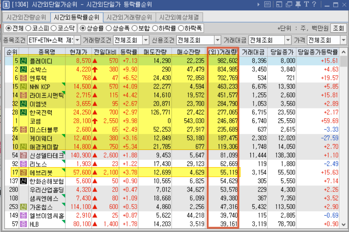This screenshot has width=349, height=232.
Task: Select the 케이웨더 stock name
Action: coord(41,139)
